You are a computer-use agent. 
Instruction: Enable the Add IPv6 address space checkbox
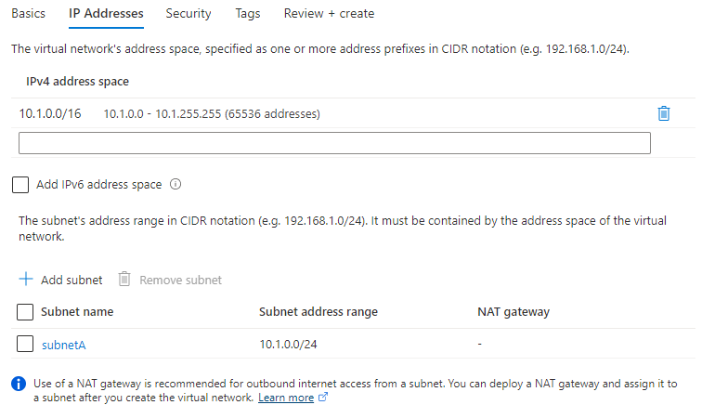click(20, 185)
